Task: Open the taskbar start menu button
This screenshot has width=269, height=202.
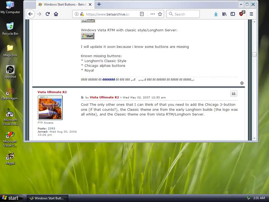Action: pos(12,198)
